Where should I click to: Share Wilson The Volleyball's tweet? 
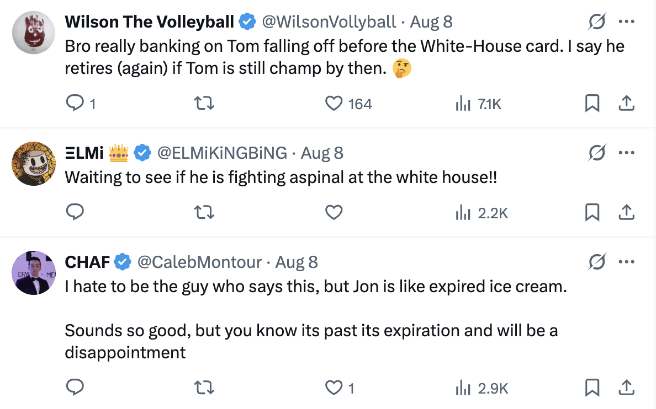[626, 104]
